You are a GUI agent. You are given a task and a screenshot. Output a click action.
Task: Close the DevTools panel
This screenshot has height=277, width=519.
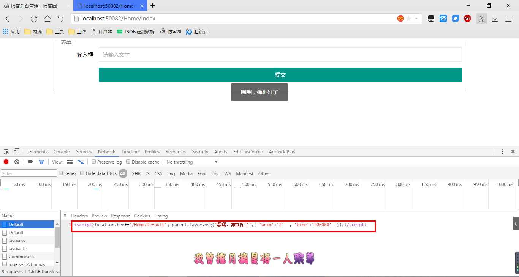click(513, 151)
